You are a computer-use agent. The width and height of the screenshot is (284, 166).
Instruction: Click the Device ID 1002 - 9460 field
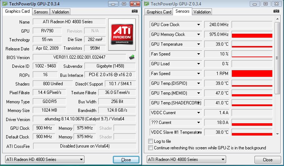(x=45, y=66)
